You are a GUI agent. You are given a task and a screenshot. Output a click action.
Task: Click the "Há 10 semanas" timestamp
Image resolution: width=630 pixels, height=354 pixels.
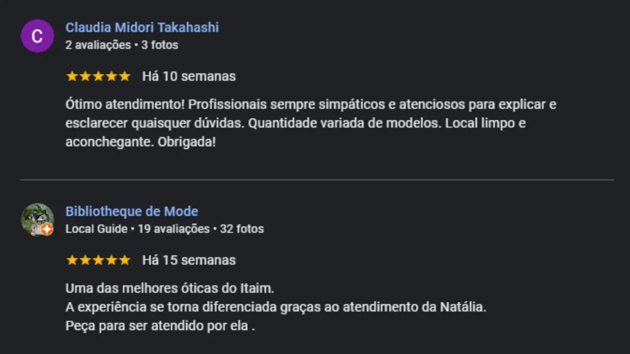point(189,77)
